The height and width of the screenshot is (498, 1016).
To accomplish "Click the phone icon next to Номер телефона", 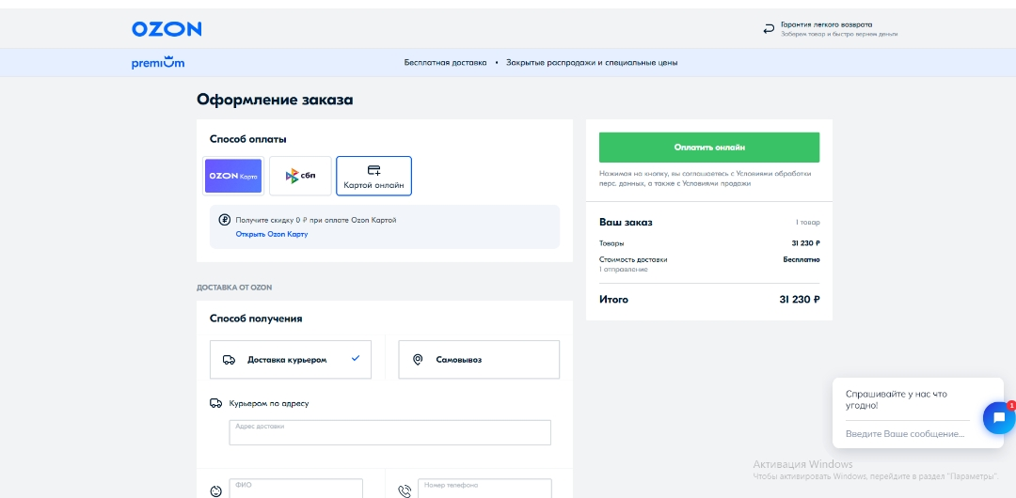I will (405, 491).
